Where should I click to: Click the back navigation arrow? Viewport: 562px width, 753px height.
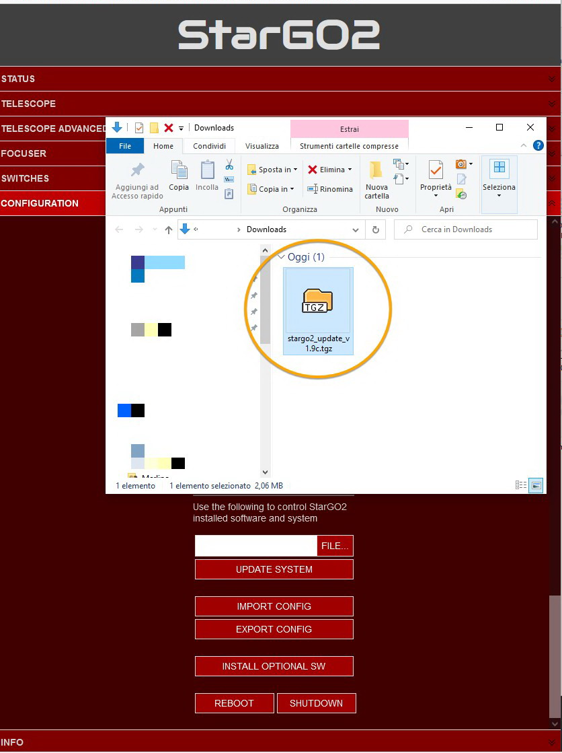pyautogui.click(x=119, y=230)
